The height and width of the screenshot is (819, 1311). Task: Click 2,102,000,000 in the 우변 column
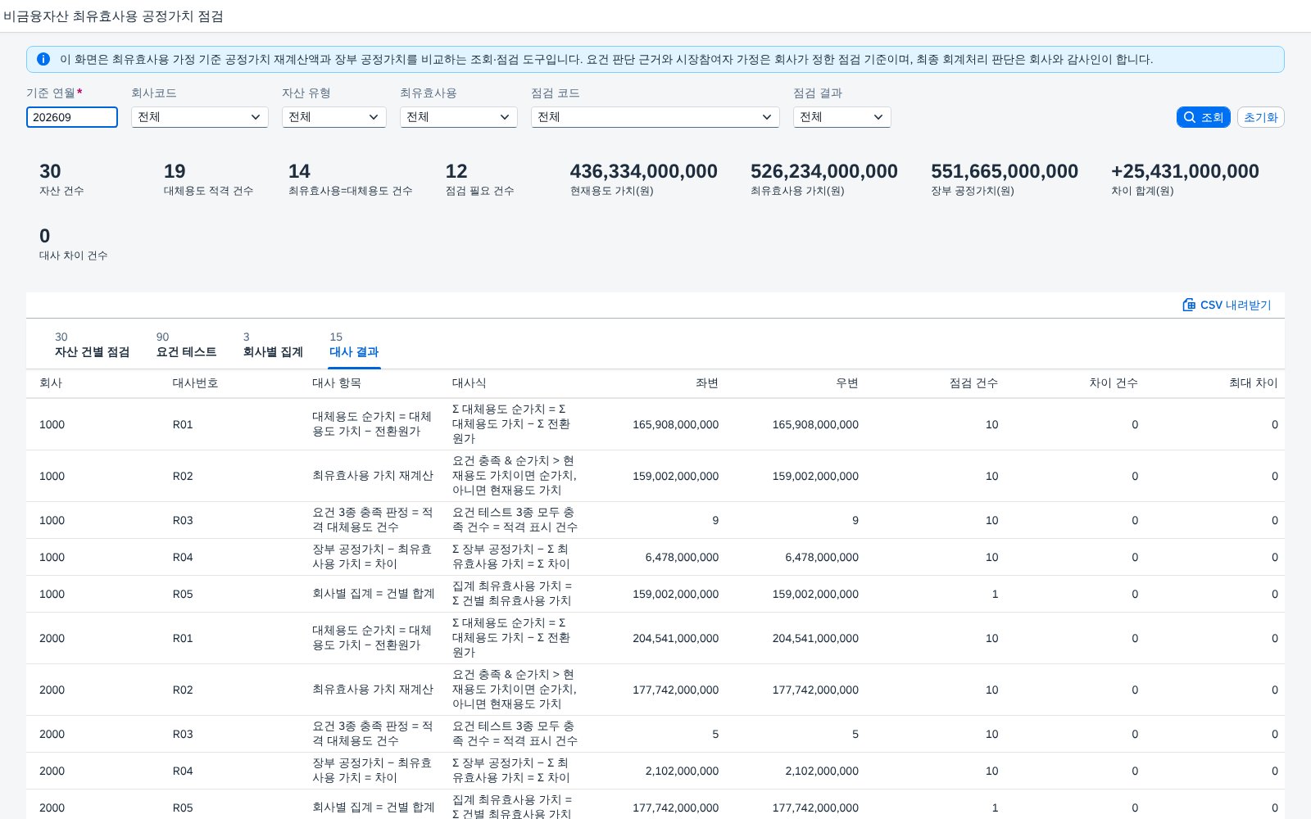[x=822, y=771]
